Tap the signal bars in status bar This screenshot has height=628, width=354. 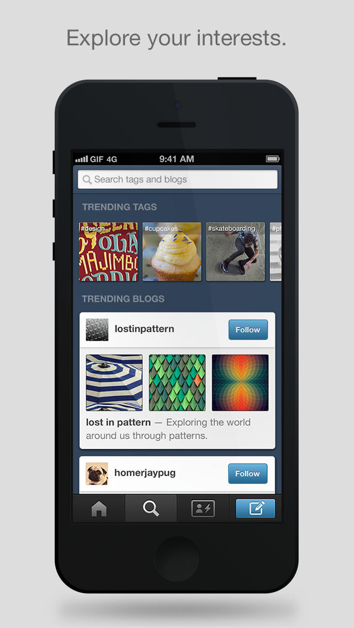(x=81, y=159)
